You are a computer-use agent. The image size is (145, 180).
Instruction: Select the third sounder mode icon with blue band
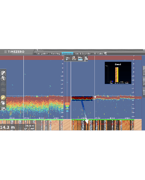point(80,58)
